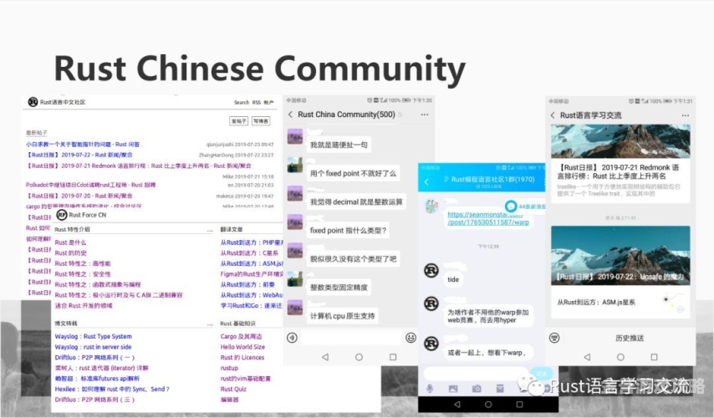Go back from Rust China Community chat
Image resolution: width=714 pixels, height=418 pixels.
coord(290,115)
